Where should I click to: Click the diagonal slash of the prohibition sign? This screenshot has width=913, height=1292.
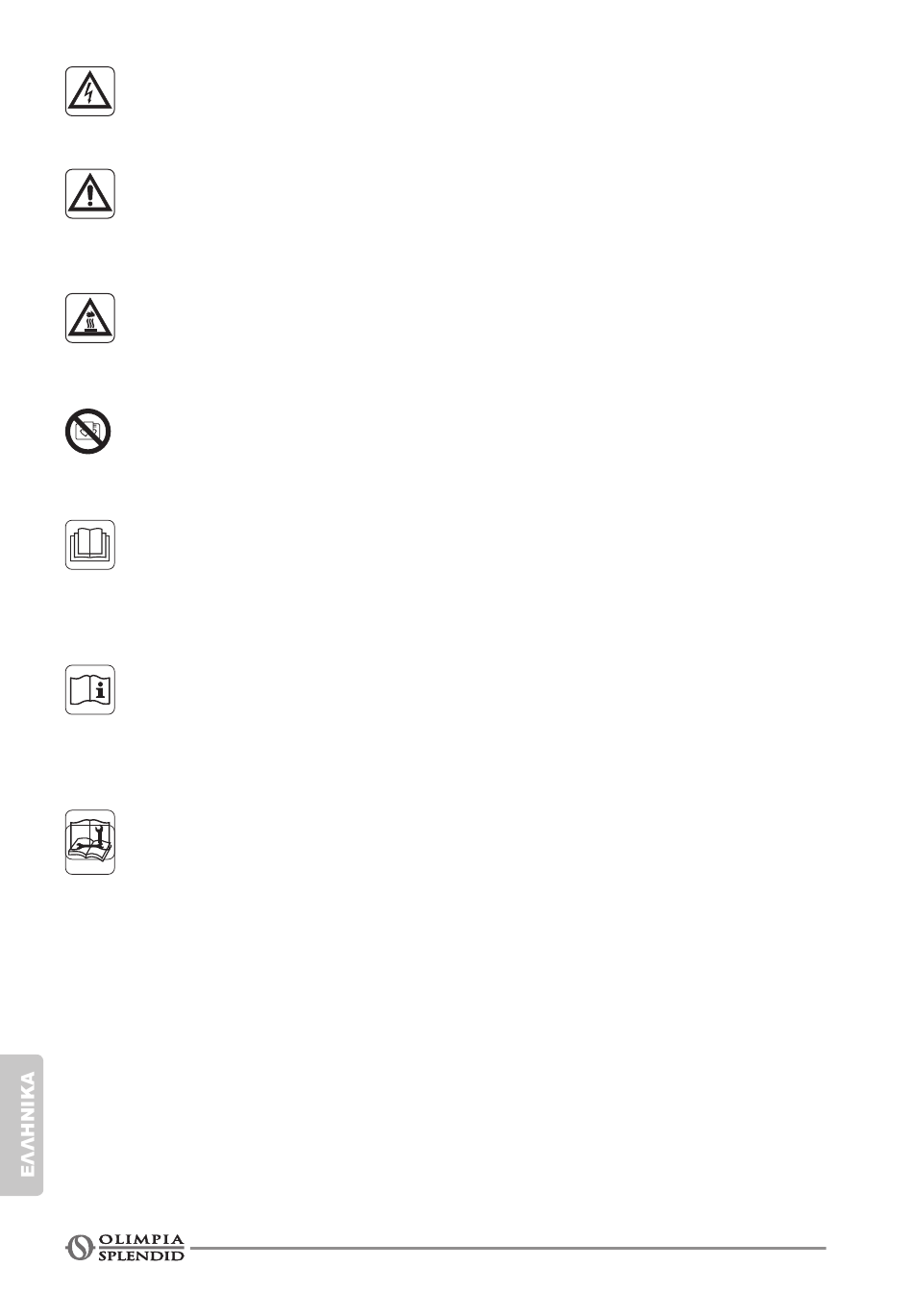pyautogui.click(x=88, y=432)
